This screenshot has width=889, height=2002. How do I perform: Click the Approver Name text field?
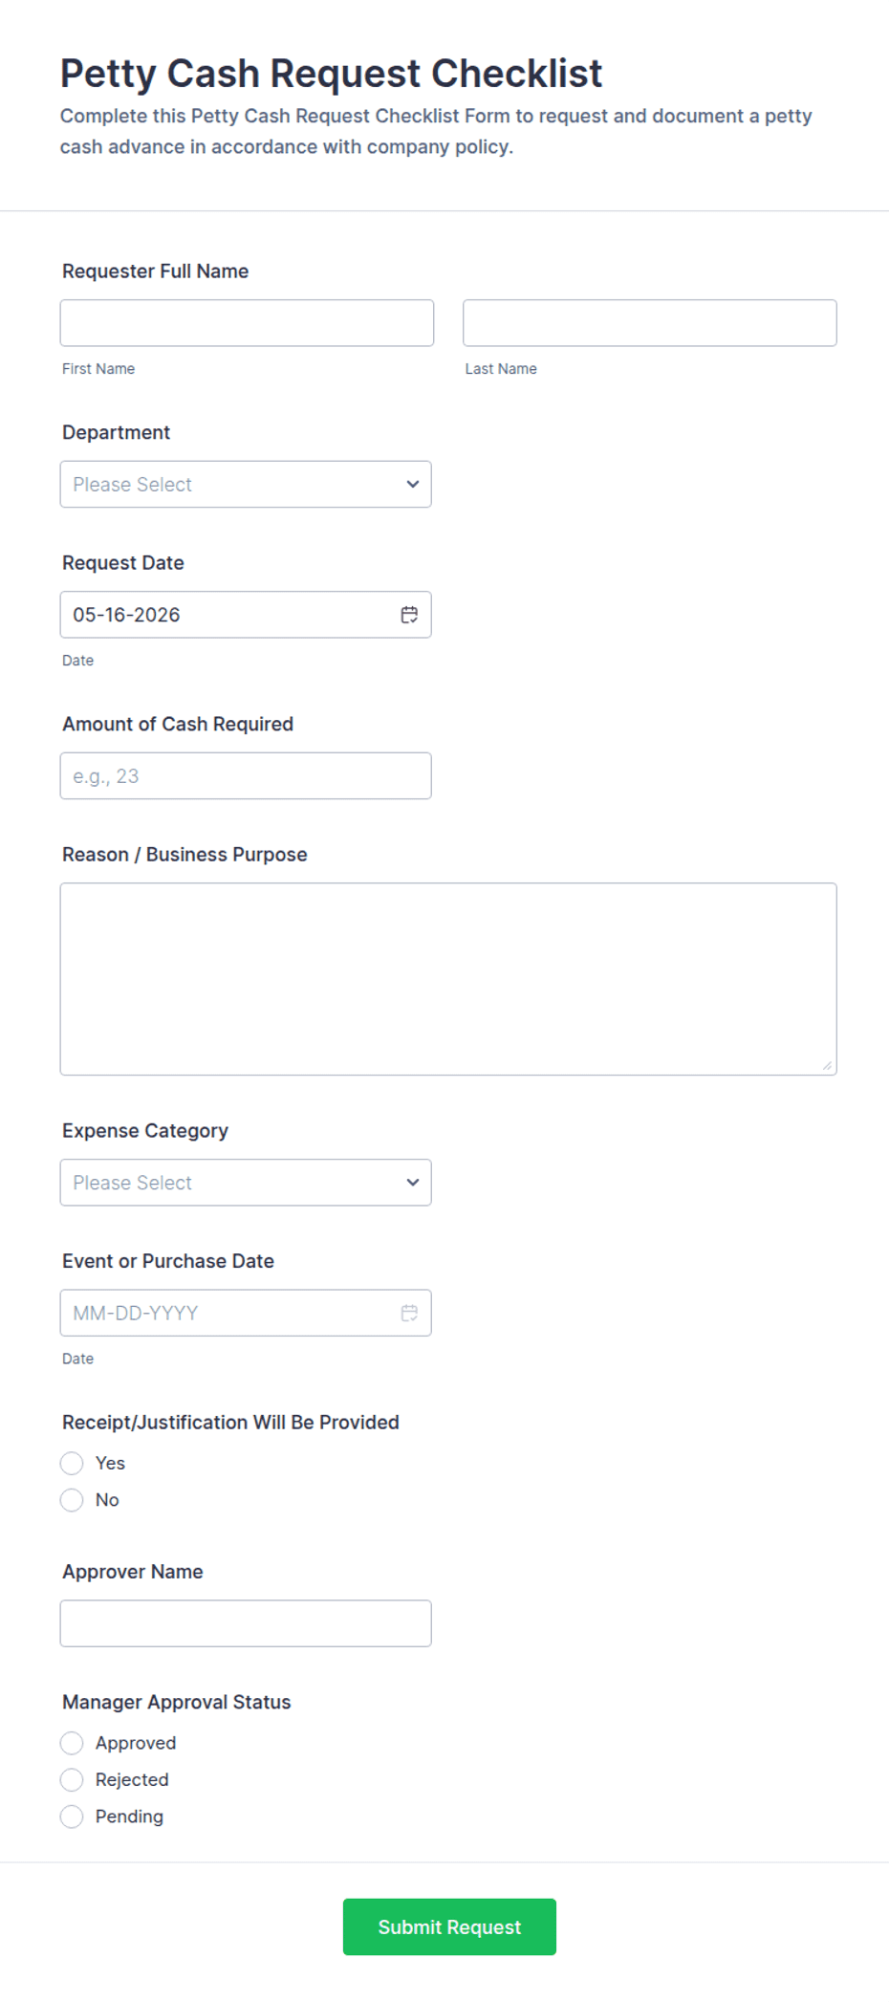point(246,1623)
